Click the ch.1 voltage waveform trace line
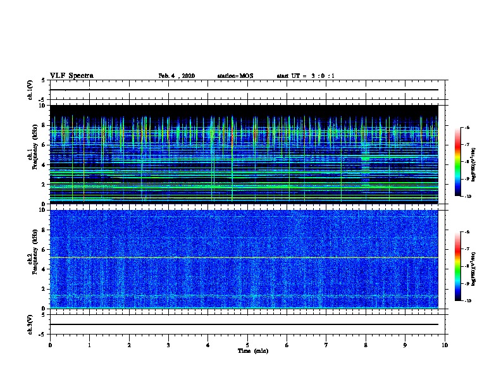The width and height of the screenshot is (501, 387). pyautogui.click(x=244, y=90)
